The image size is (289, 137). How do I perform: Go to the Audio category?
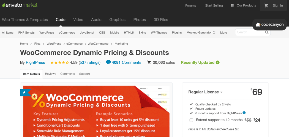[96, 20]
